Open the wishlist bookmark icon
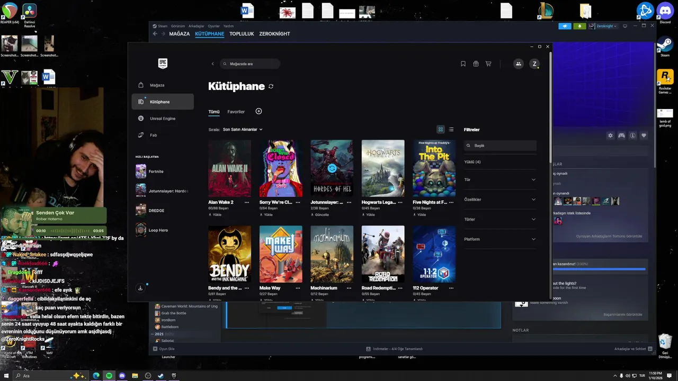 463,64
